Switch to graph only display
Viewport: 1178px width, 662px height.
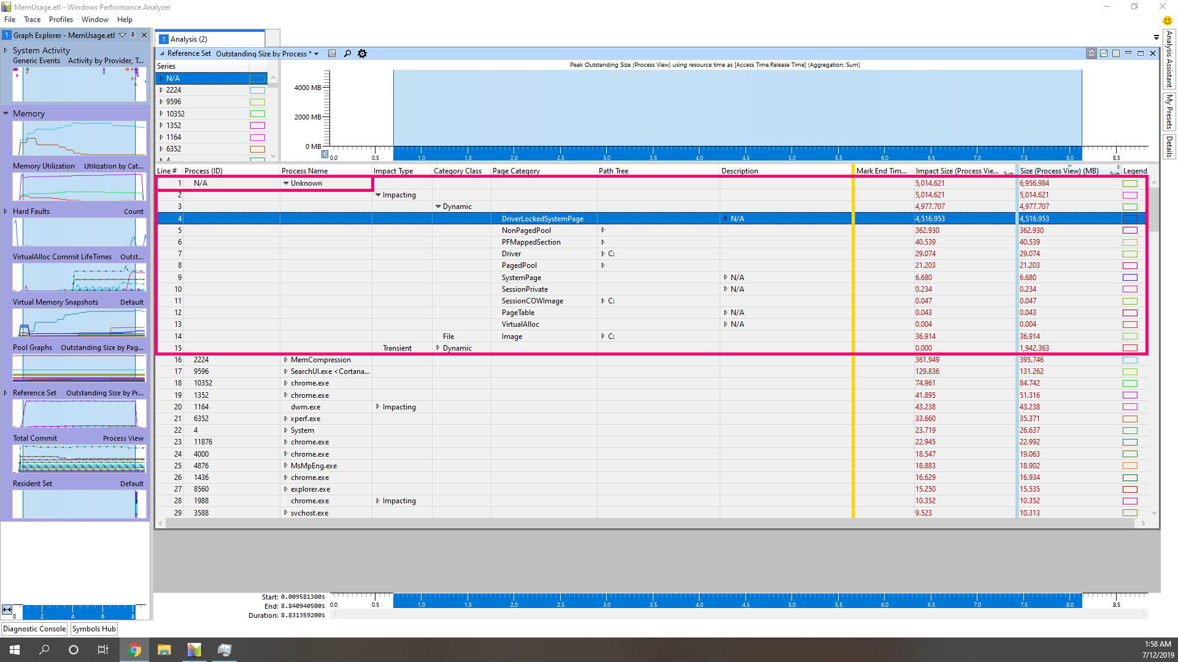coord(1104,53)
